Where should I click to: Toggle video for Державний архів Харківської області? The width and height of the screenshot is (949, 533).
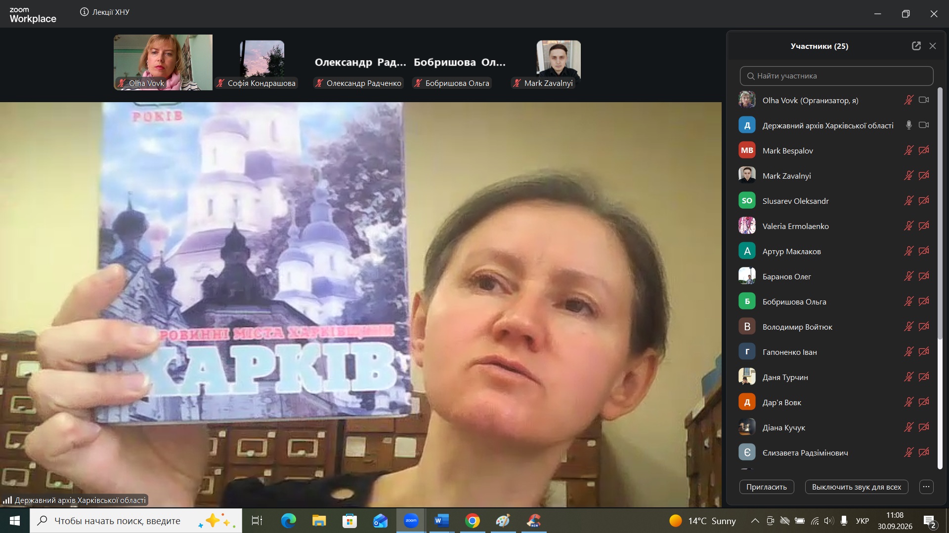[x=924, y=125]
